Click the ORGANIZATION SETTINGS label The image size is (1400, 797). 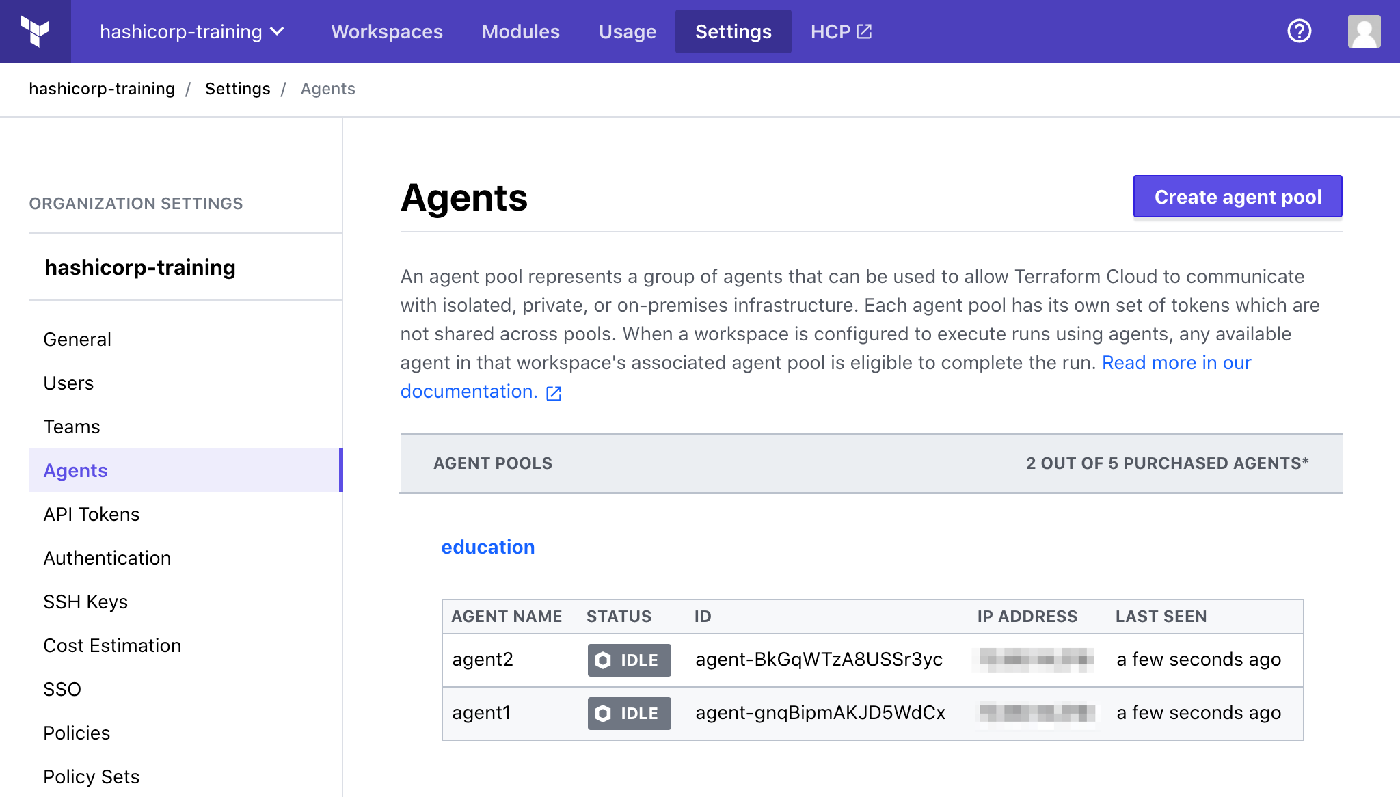click(136, 204)
